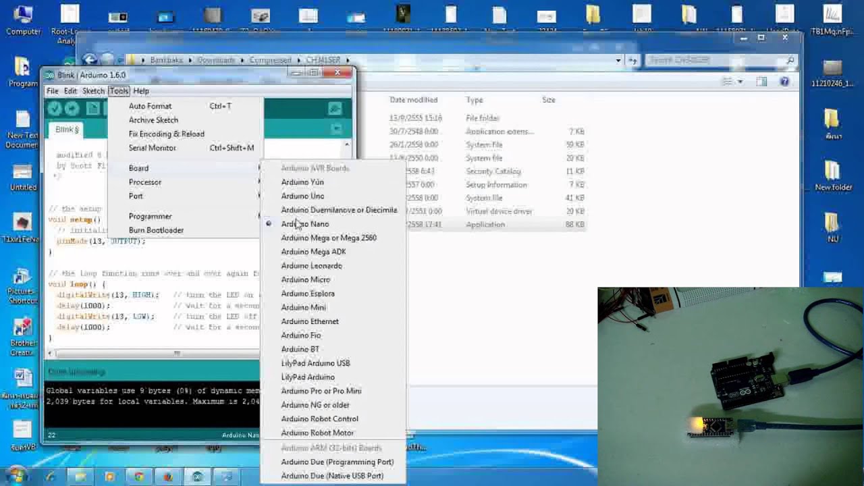Switch to the Blink sketch tab
864x486 pixels.
click(67, 130)
